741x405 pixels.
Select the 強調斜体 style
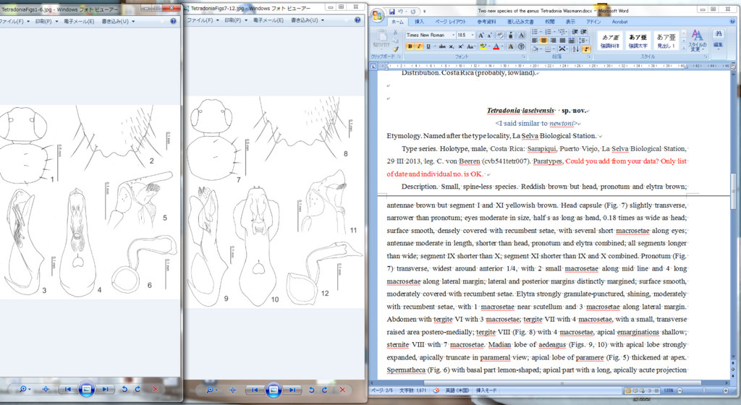(609, 40)
